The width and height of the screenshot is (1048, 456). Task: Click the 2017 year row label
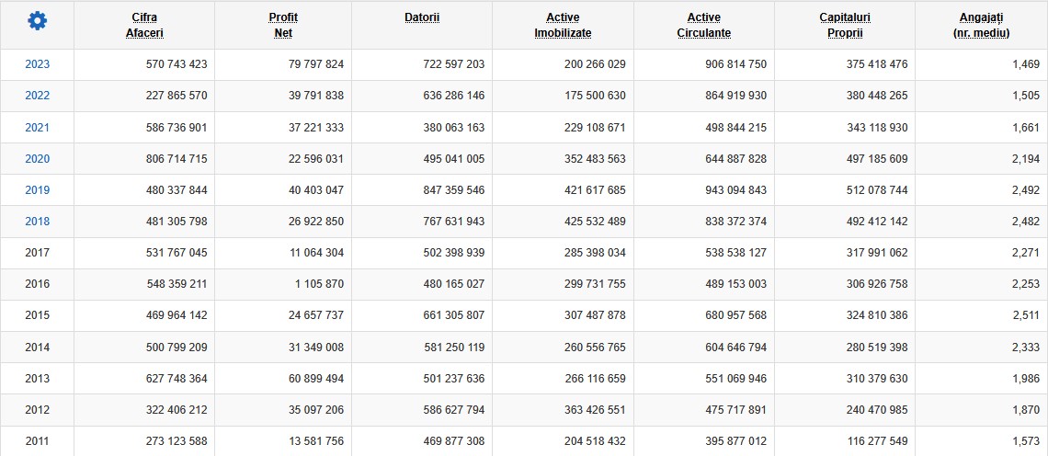(x=37, y=253)
